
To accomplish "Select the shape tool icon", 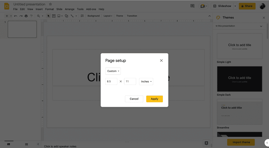I will coord(66,16).
